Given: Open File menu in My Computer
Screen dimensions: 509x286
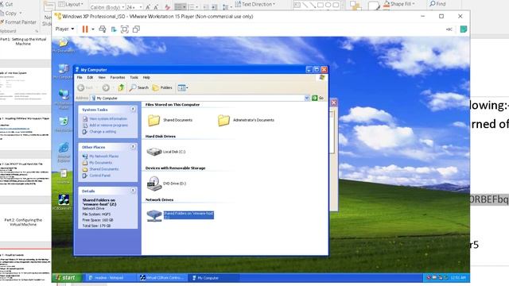Looking at the screenshot, I should 80,78.
